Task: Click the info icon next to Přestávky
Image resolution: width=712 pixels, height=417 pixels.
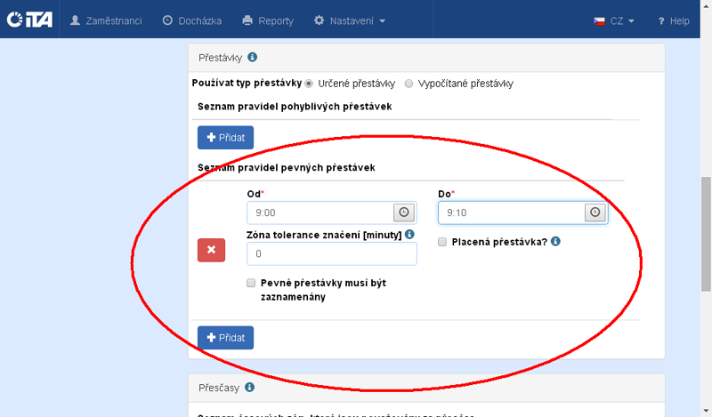Action: (x=252, y=58)
